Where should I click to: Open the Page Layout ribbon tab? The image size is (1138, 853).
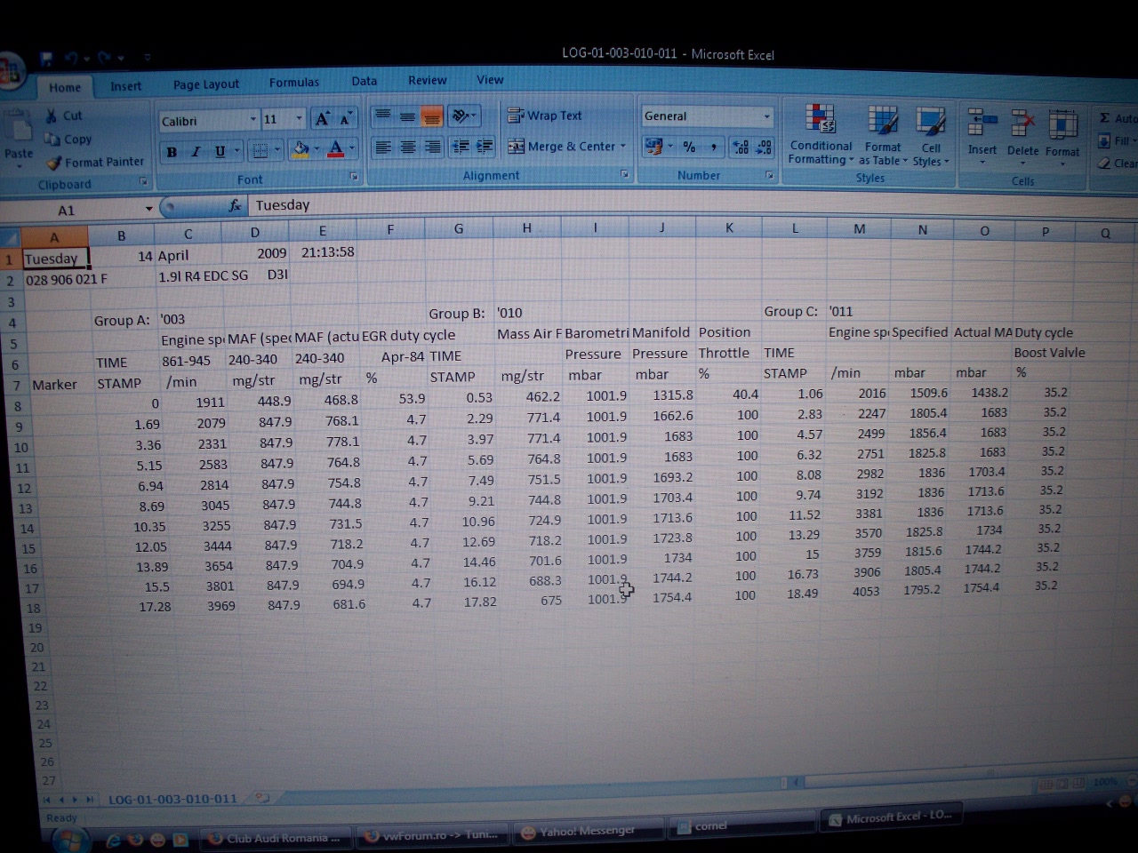click(x=205, y=84)
